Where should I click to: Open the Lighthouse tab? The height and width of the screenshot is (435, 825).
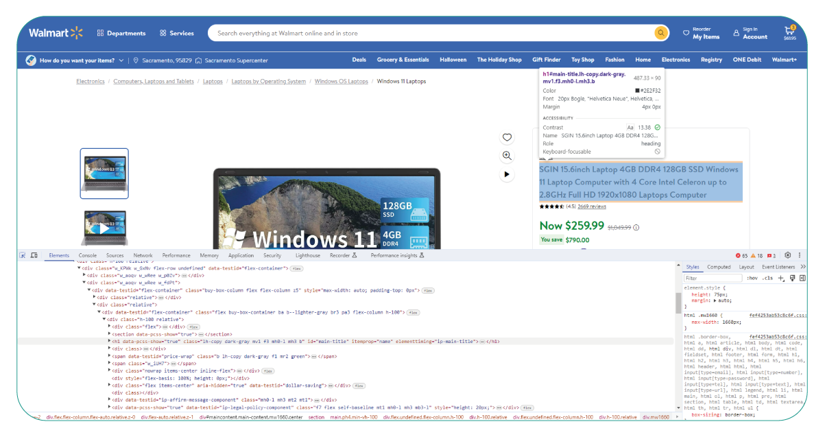click(x=307, y=255)
